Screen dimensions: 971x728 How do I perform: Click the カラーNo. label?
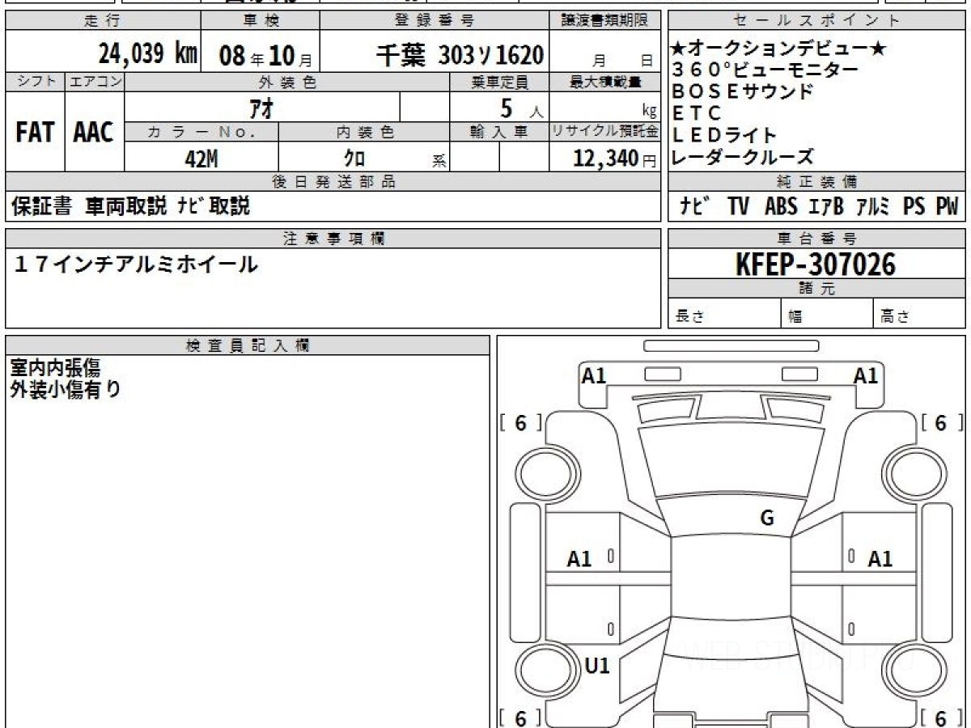pos(201,132)
